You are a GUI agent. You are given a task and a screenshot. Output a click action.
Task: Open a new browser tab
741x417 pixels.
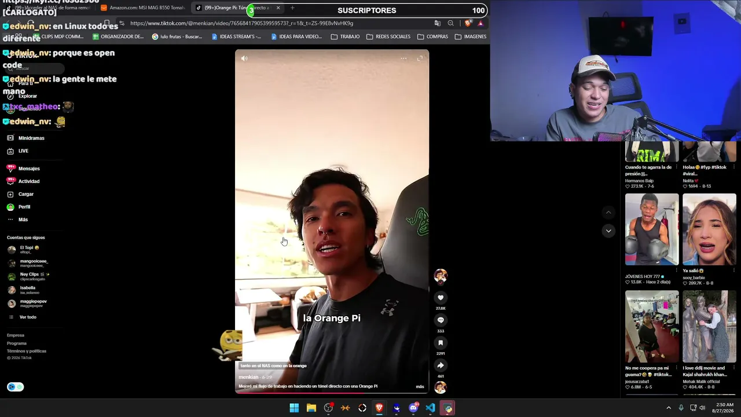[x=292, y=8]
